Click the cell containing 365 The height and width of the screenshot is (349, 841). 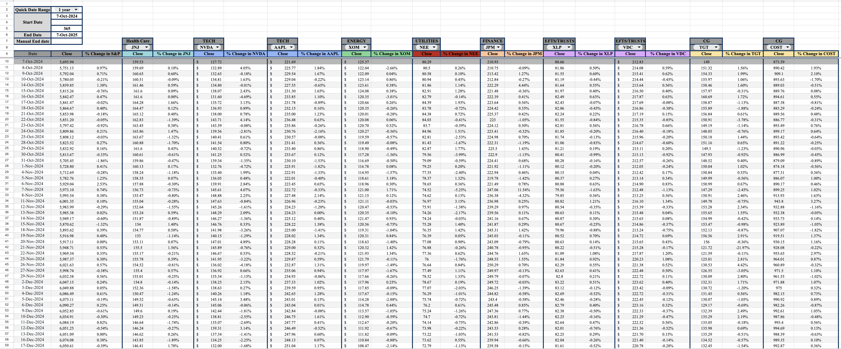[67, 28]
